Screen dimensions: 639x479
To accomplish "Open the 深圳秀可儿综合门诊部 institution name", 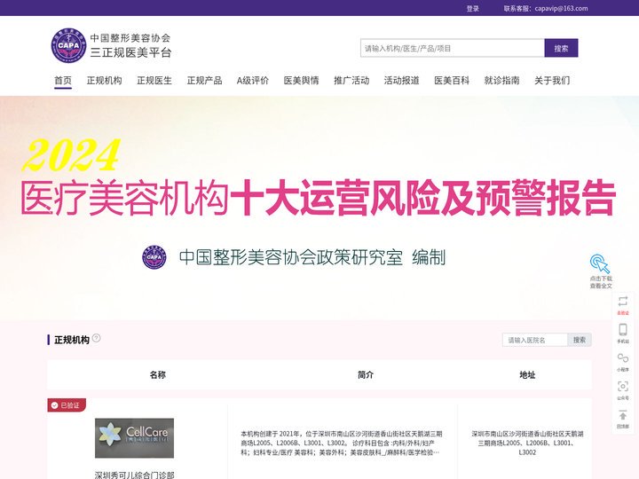I will click(x=135, y=475).
